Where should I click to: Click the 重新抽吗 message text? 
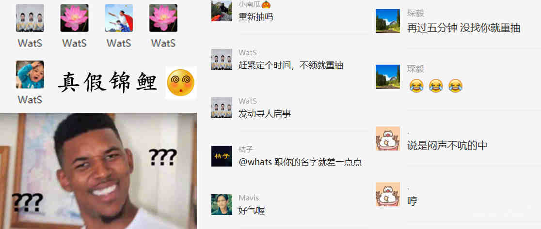pos(255,16)
